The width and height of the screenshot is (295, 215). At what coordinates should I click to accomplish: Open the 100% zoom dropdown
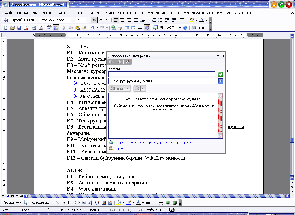[x=180, y=28]
